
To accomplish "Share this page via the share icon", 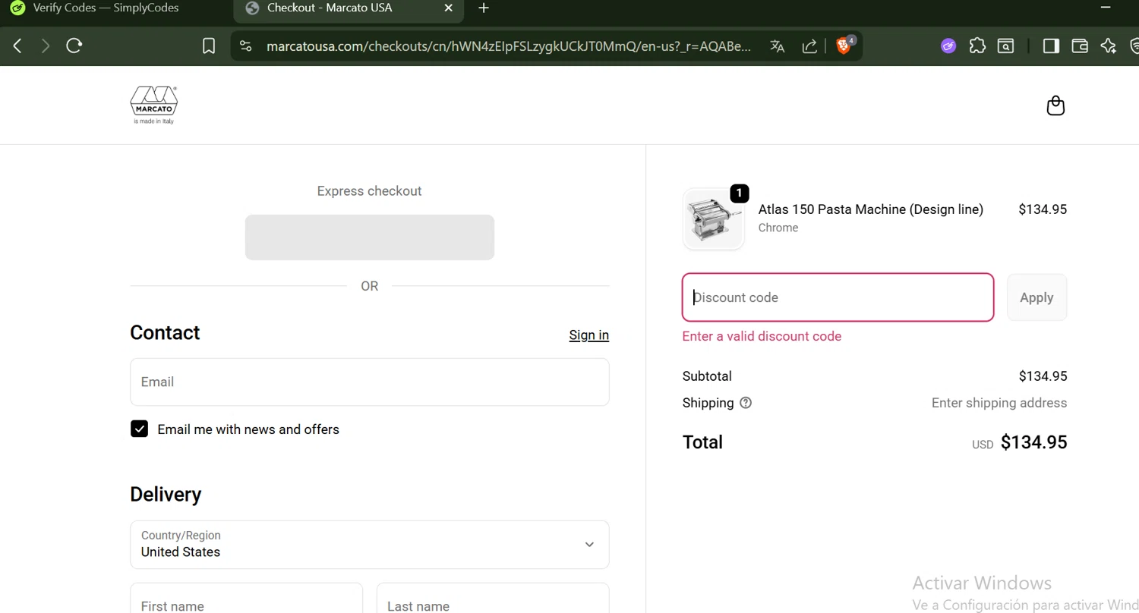I will [x=809, y=46].
